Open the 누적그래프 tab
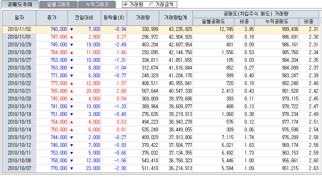Screen dimensions: 322x177 pos(97,5)
